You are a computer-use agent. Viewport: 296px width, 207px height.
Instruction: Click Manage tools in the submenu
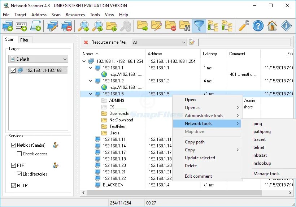[269, 174]
